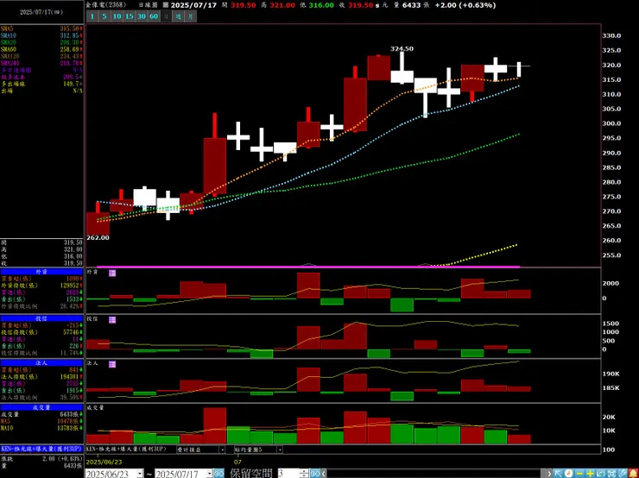This screenshot has height=478, width=639.
Task: Select the 5-minute timeframe button
Action: (x=104, y=16)
